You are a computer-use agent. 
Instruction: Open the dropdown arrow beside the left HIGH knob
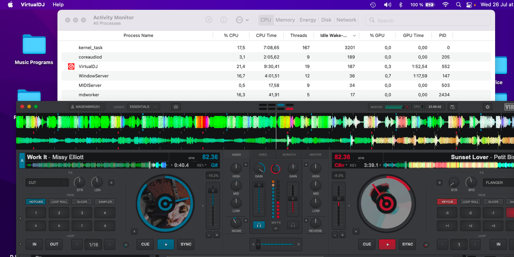click(246, 165)
